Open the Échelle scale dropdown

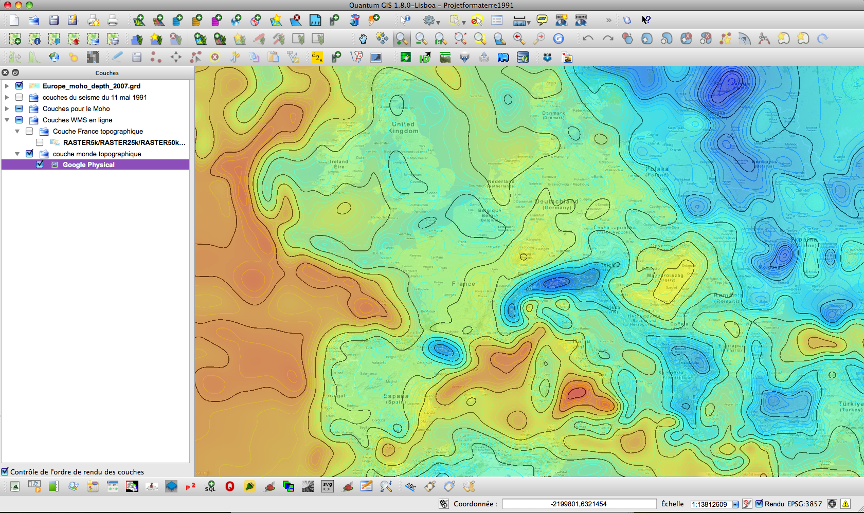tap(735, 504)
